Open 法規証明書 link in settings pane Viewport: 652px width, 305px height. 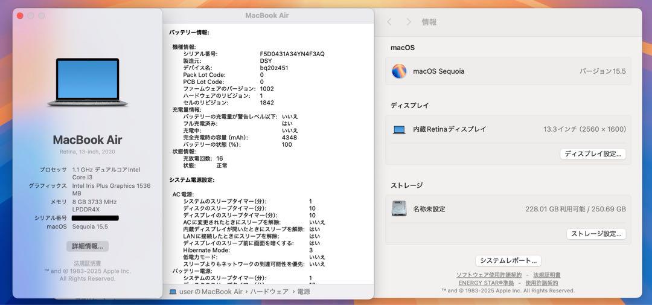click(x=547, y=275)
